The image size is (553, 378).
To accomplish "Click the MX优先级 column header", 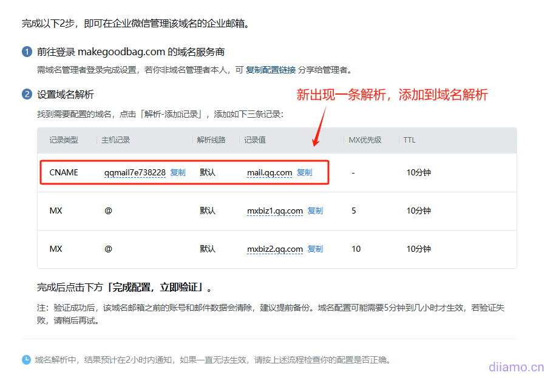I will (365, 140).
